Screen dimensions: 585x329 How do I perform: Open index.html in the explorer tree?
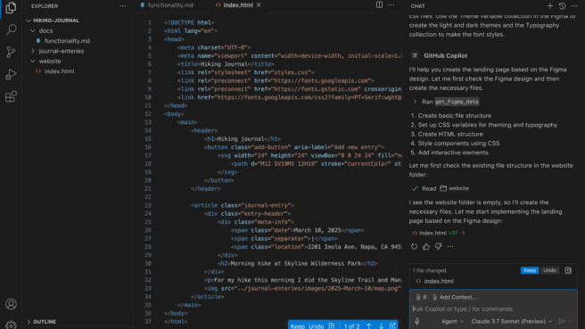59,70
